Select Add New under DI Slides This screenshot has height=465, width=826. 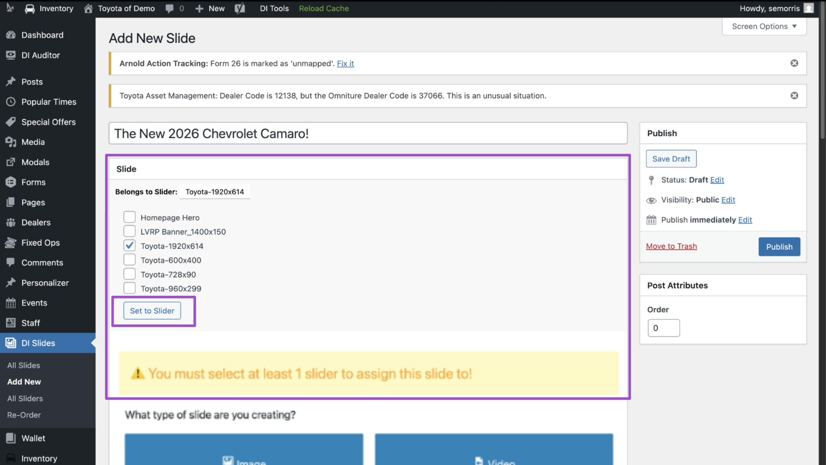click(x=24, y=382)
